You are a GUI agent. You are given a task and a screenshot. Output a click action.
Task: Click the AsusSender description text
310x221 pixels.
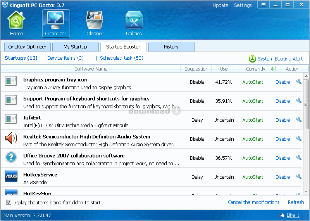tap(36, 182)
